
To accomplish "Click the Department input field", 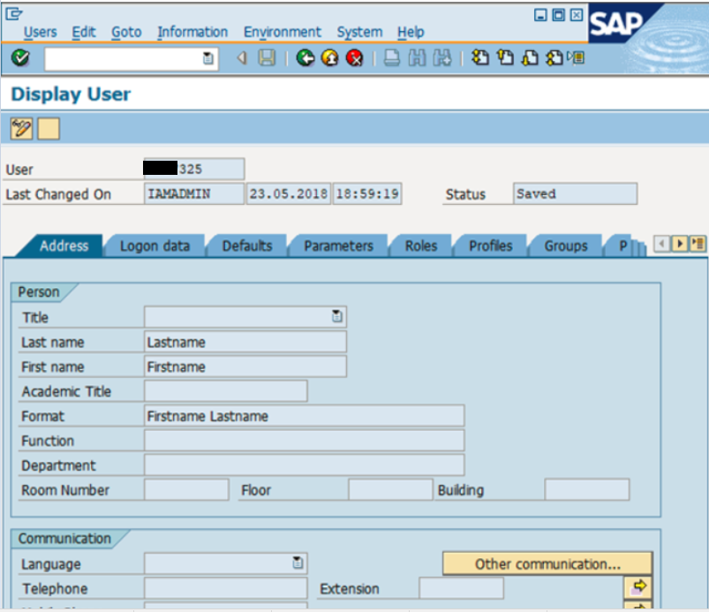I will point(304,465).
